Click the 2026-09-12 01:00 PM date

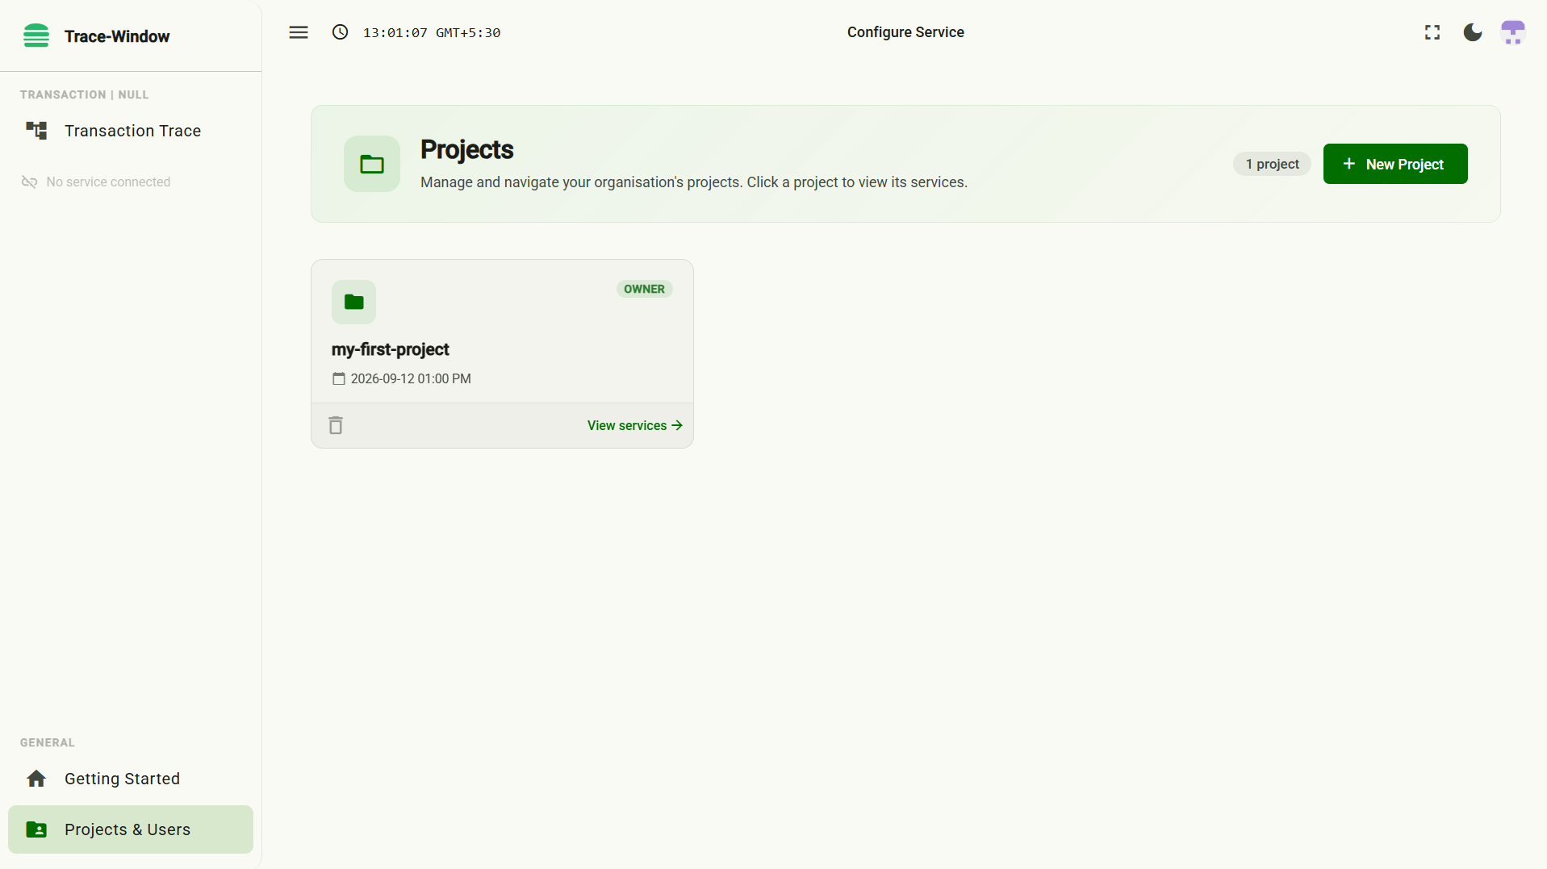point(411,378)
